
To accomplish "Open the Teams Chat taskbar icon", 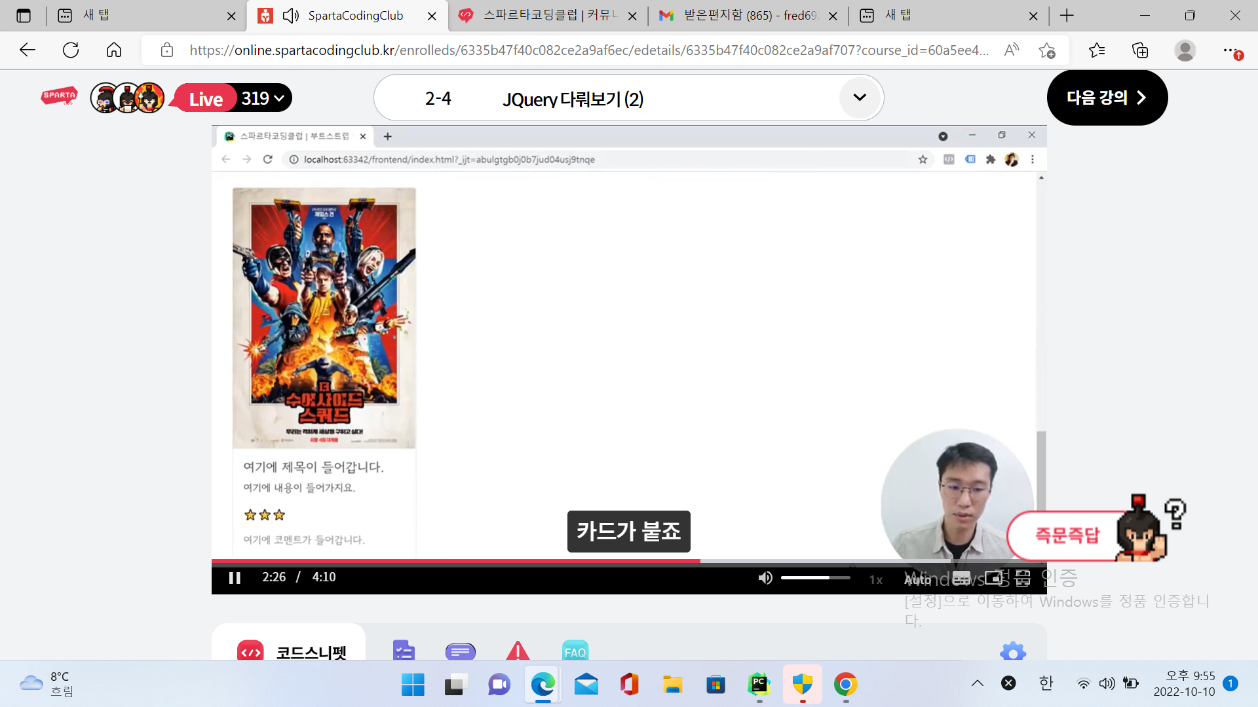I will point(499,685).
